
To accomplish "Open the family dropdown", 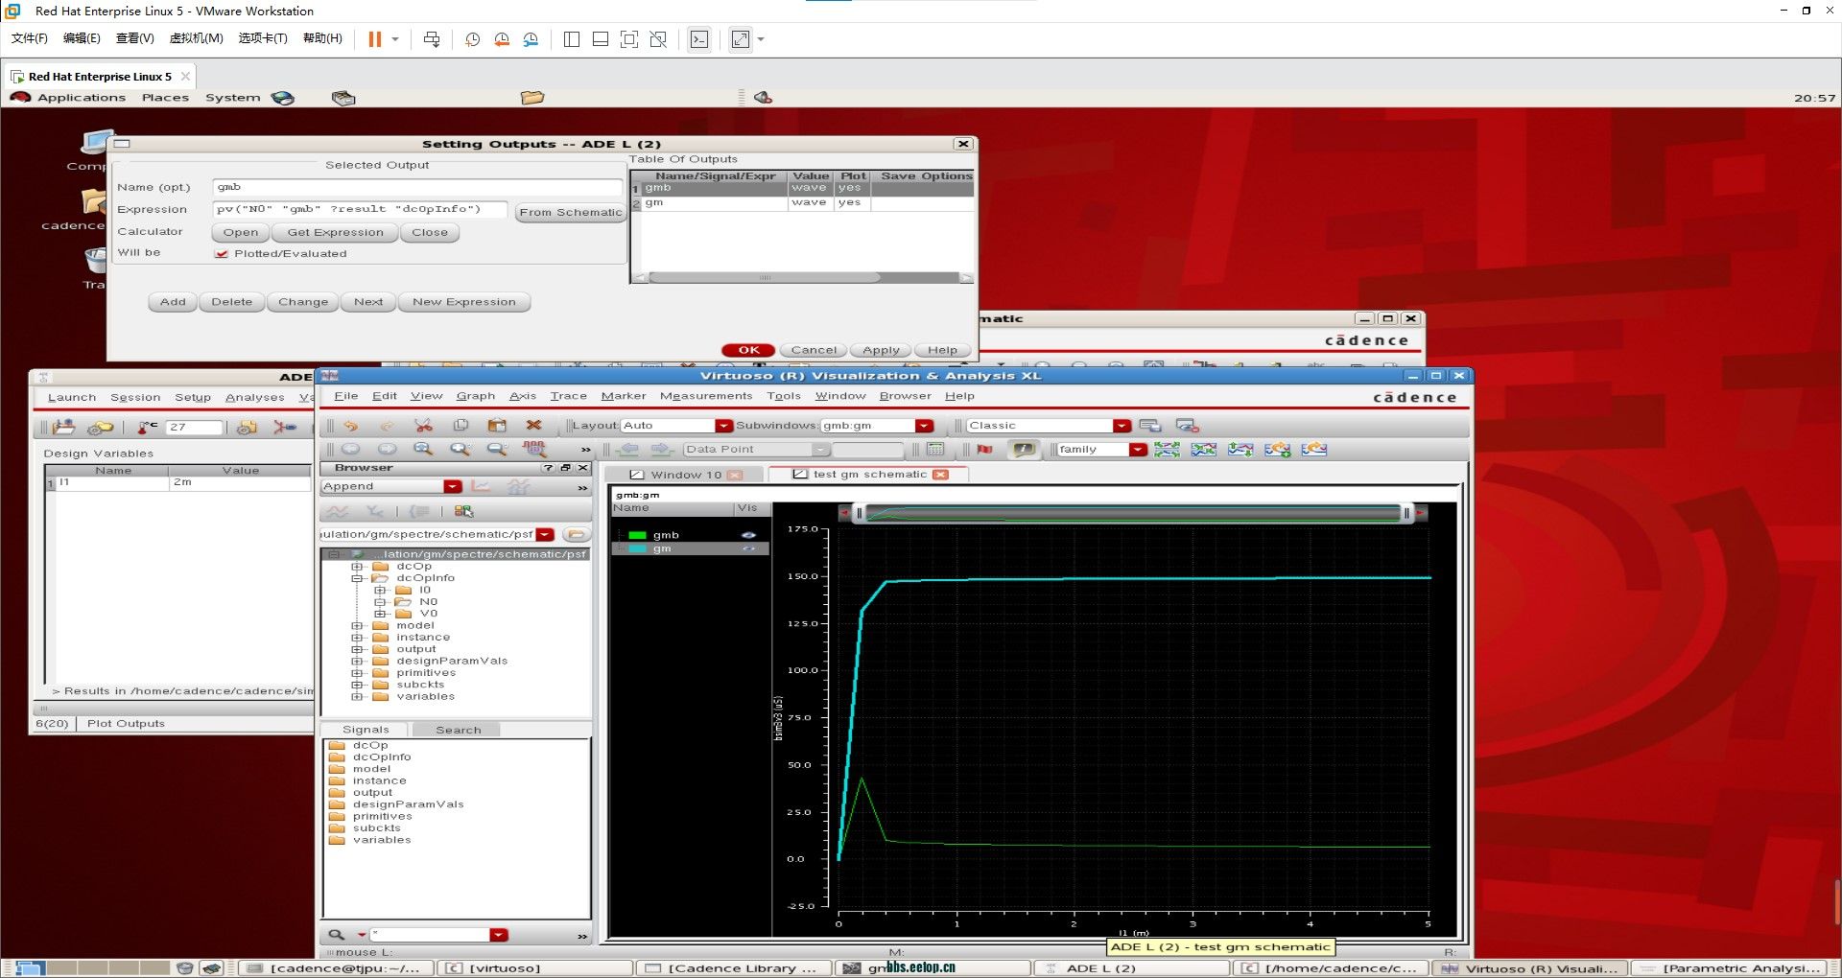I will pos(1138,449).
